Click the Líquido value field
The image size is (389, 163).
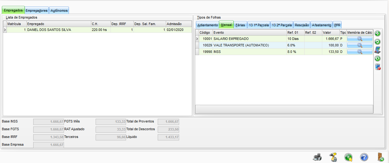[168, 137]
